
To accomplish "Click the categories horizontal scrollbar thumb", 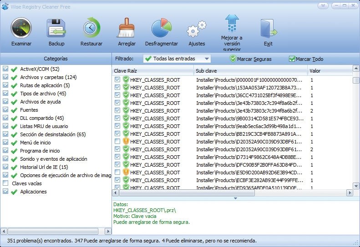I will coord(53,231).
